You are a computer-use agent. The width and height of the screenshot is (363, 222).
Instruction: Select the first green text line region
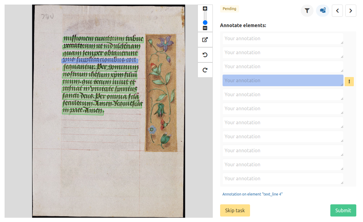[x=103, y=40]
